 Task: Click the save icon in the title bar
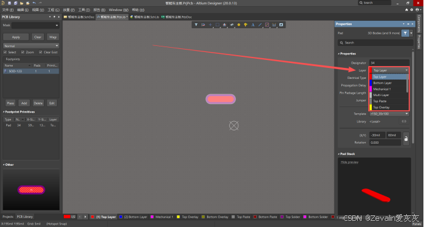pos(9,3)
